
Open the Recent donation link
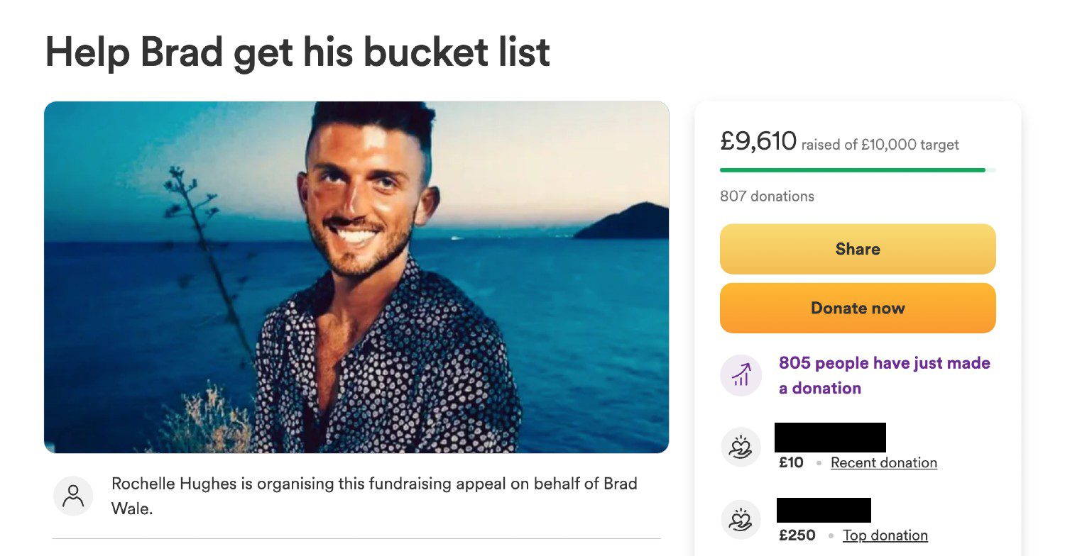click(884, 462)
